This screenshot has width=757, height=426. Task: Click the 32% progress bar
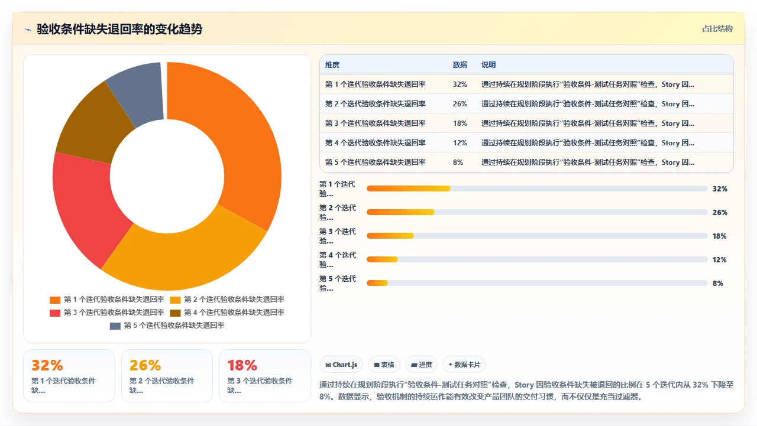[537, 188]
